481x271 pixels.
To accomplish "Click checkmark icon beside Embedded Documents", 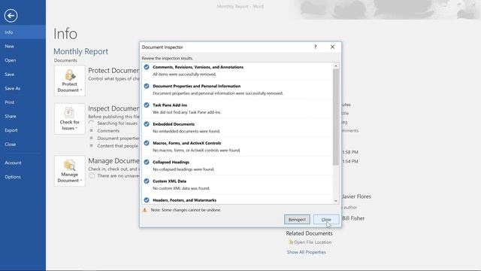I will [x=147, y=124].
